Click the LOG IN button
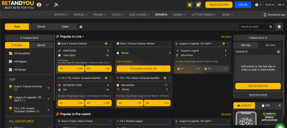This screenshot has height=128, width=287. 243,5
